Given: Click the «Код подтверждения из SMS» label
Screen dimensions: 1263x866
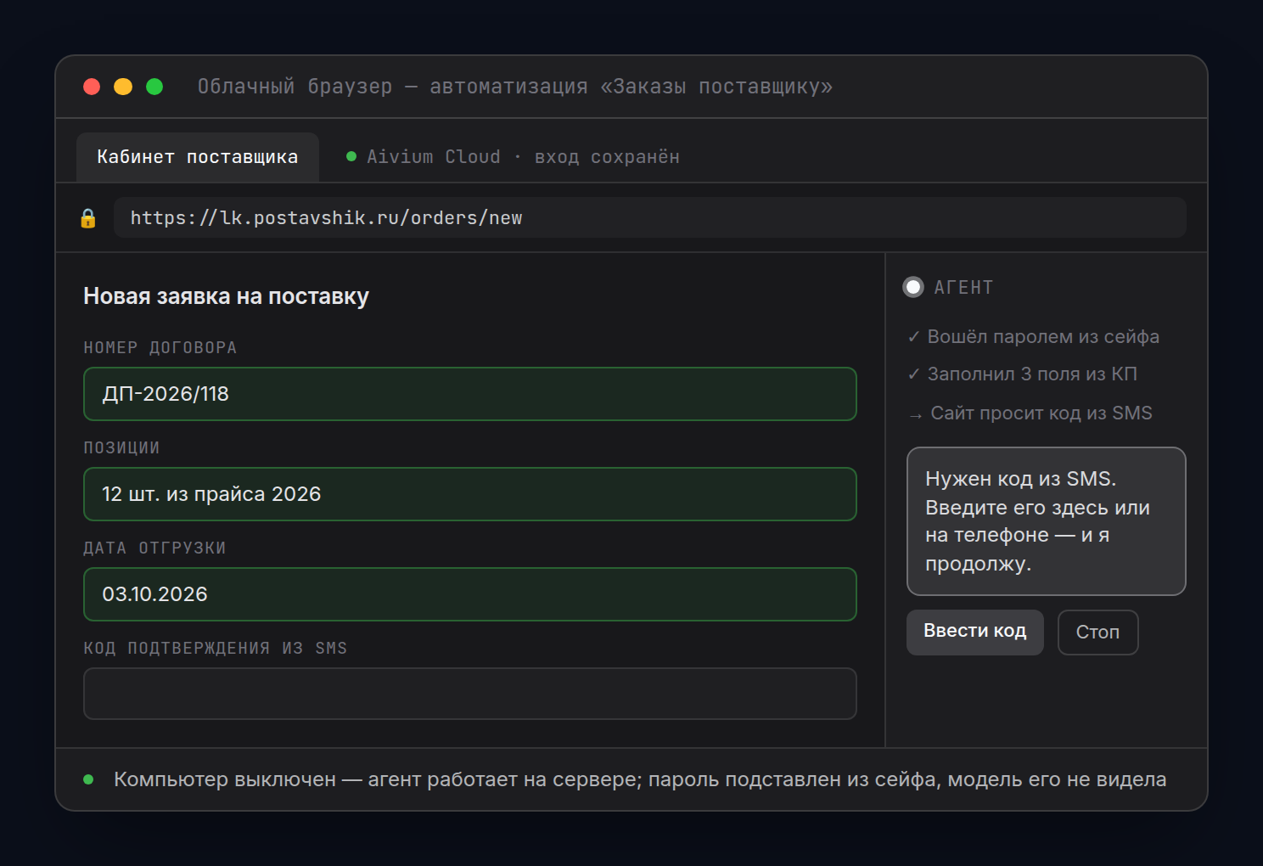Looking at the screenshot, I should [x=216, y=648].
